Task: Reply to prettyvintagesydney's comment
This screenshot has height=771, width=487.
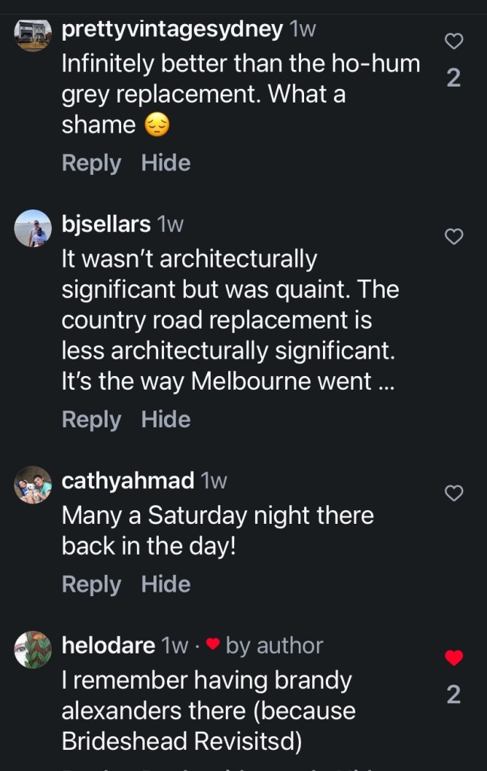Action: point(91,163)
